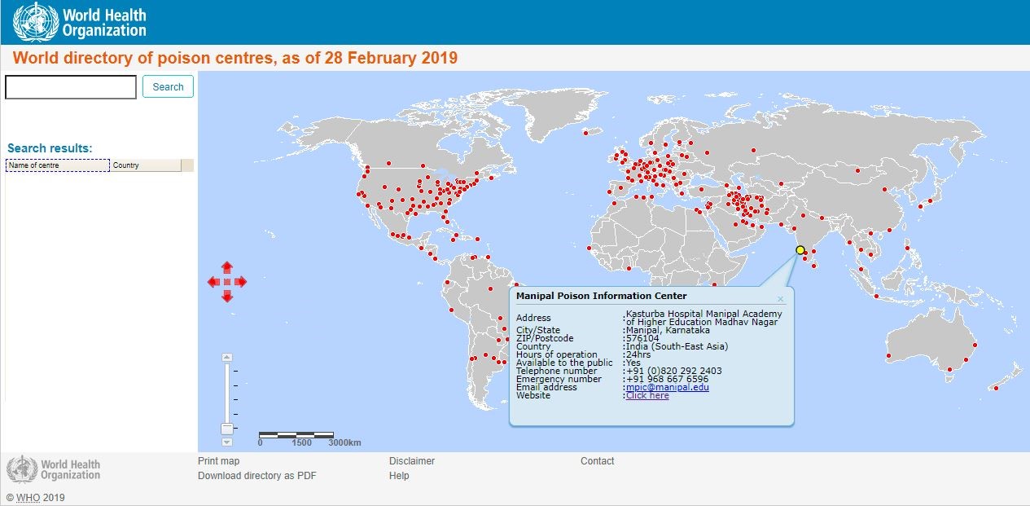Click zoom-out arrow below zoom slider
The image size is (1030, 506).
(227, 442)
